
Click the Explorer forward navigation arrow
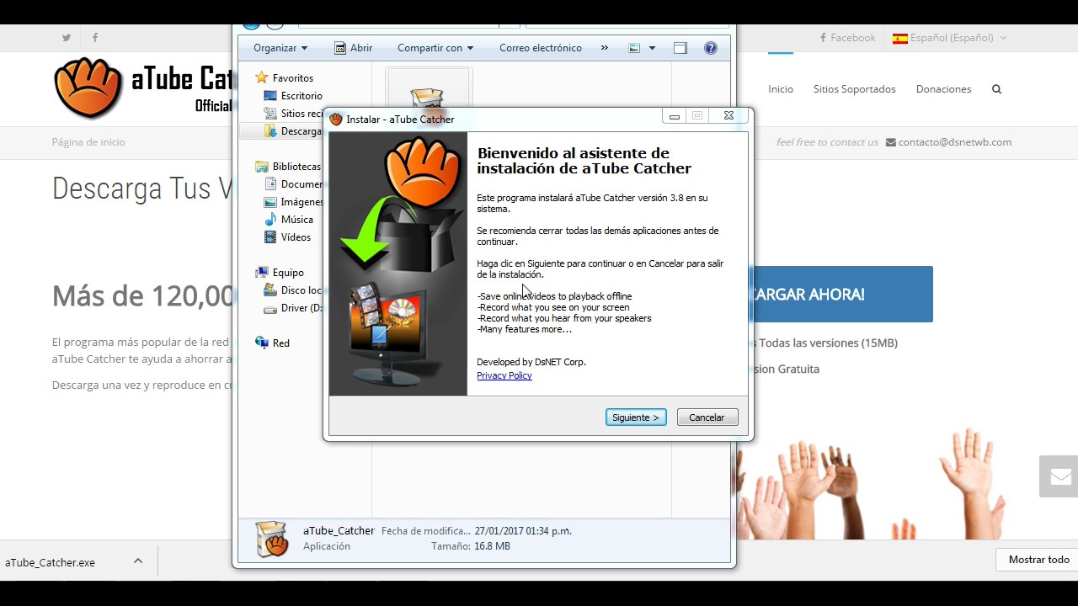(x=275, y=24)
